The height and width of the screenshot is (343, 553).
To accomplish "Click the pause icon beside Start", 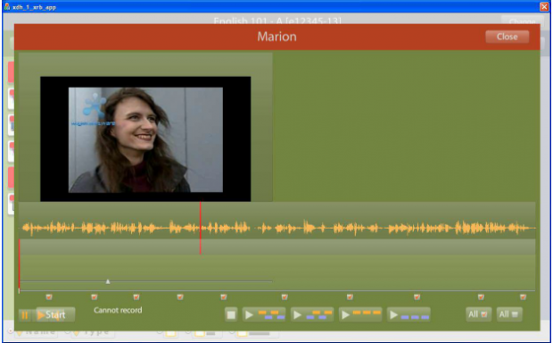I will point(25,314).
